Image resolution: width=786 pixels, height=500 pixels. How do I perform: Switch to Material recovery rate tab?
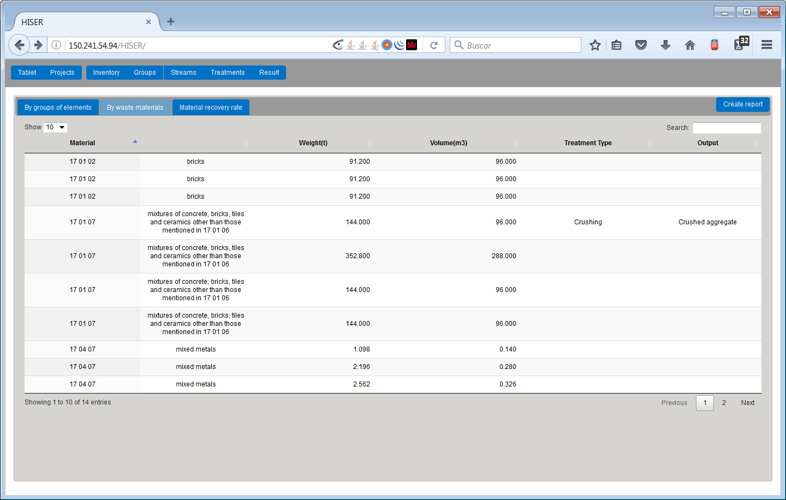tap(211, 108)
